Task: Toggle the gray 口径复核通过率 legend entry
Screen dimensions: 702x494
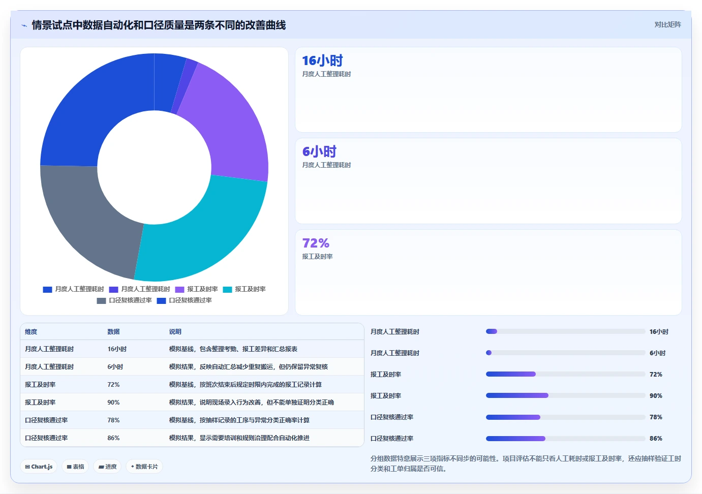Action: (124, 300)
